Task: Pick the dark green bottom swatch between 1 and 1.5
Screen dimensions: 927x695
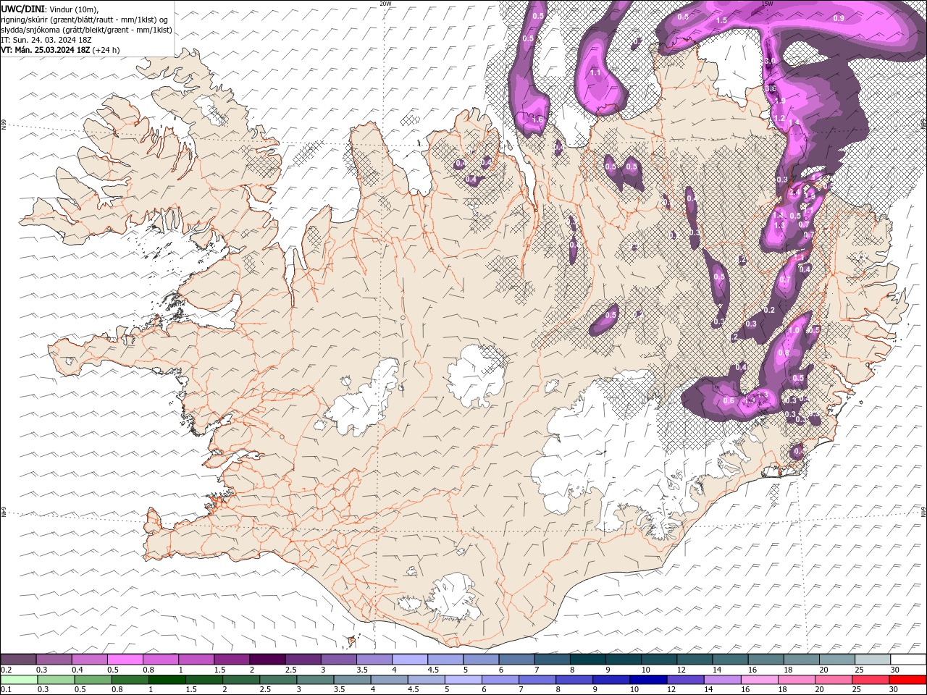Action: (x=167, y=680)
